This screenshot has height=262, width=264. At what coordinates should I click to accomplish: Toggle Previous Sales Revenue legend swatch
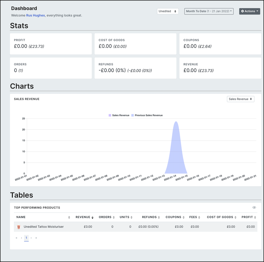click(x=132, y=115)
